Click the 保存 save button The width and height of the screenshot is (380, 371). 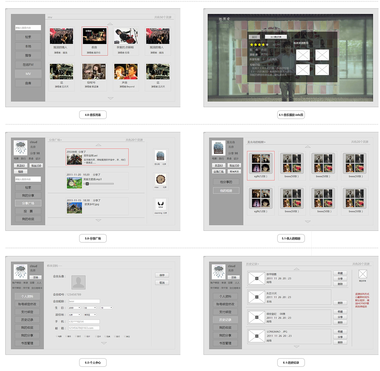[162, 275]
